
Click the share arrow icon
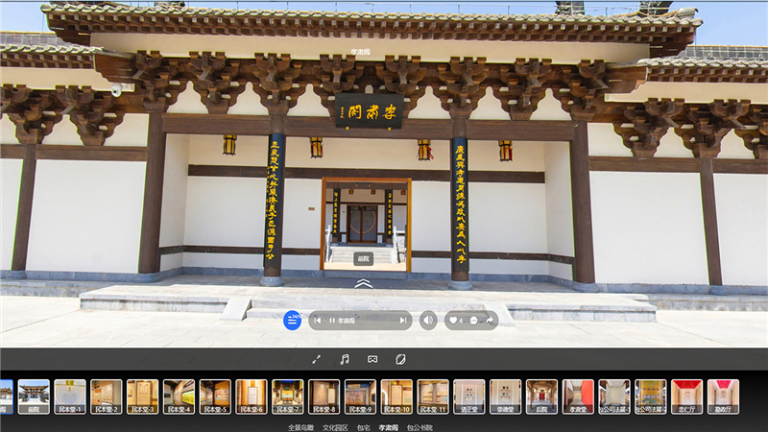[490, 321]
